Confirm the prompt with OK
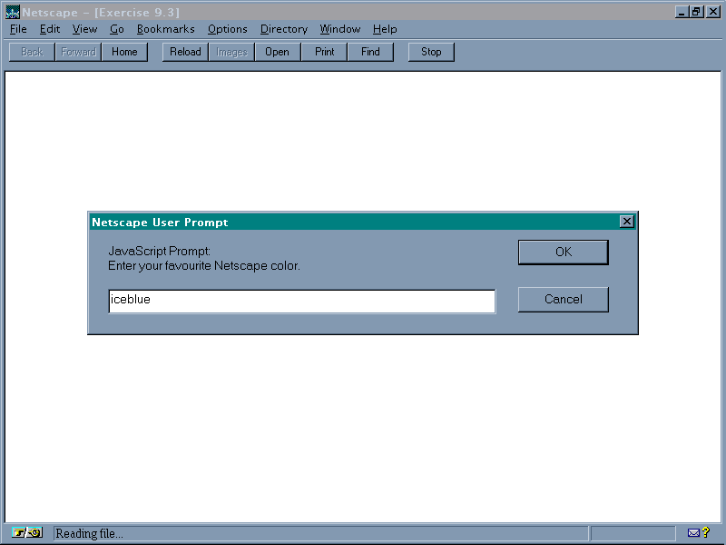The width and height of the screenshot is (726, 545). tap(563, 252)
